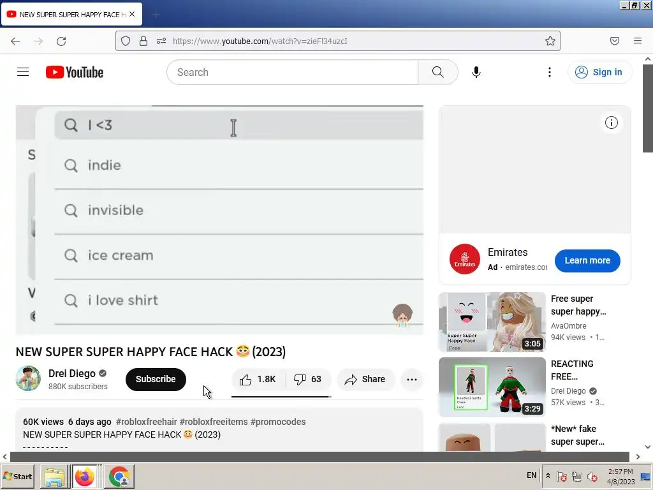653x490 pixels.
Task: Click the vertical page scrollbar
Action: click(x=648, y=108)
